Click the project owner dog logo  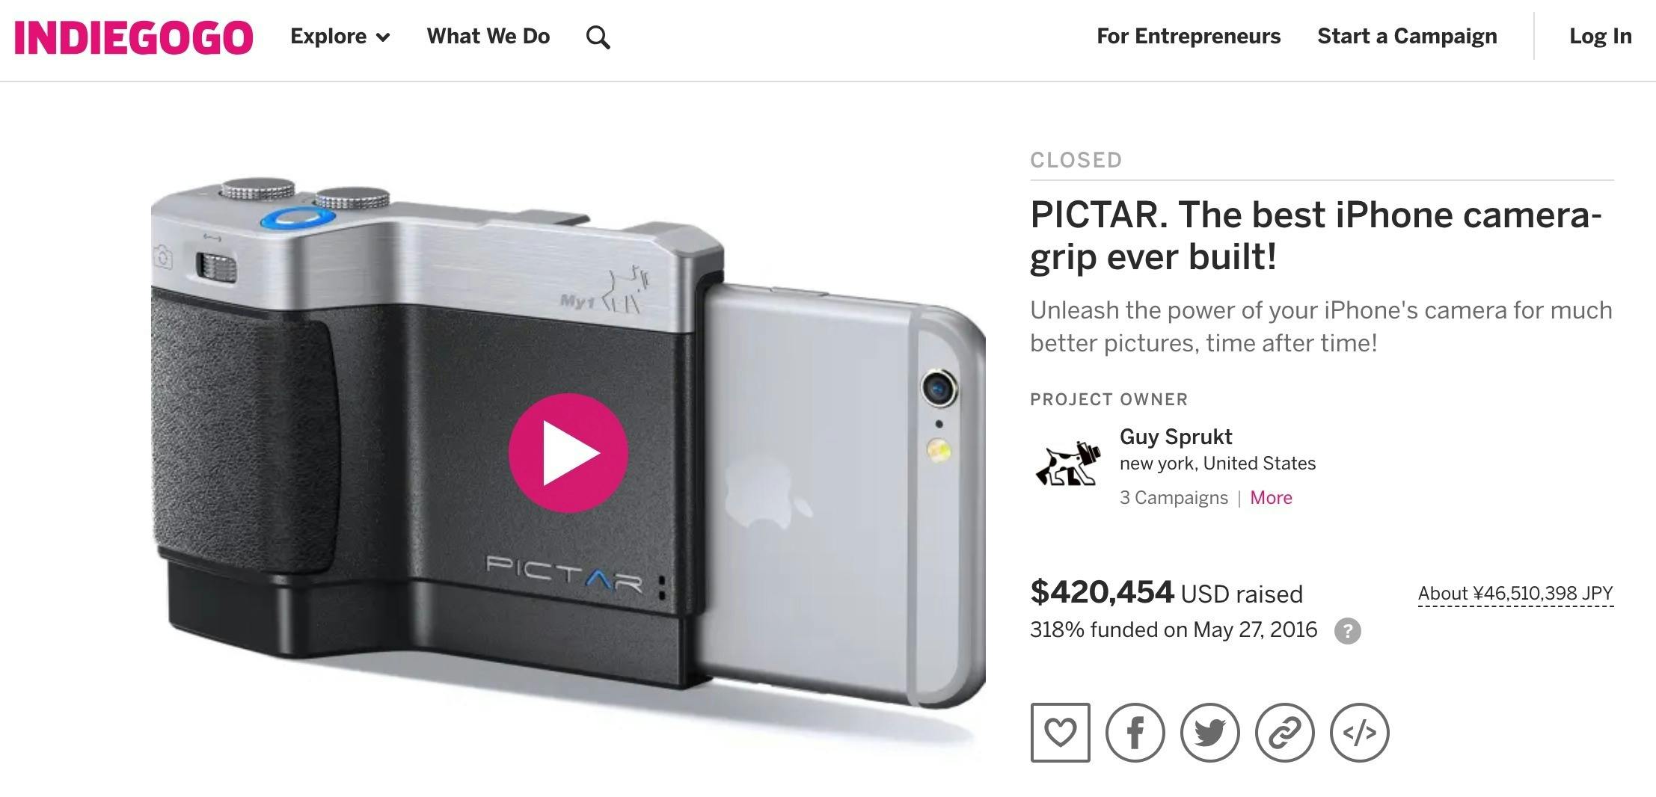1068,464
